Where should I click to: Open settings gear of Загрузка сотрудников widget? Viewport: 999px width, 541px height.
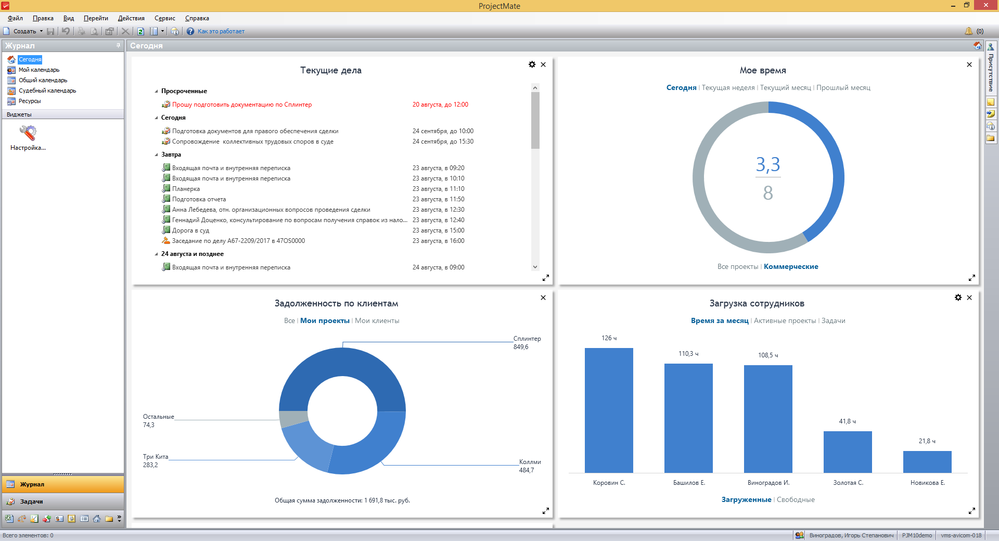(958, 298)
